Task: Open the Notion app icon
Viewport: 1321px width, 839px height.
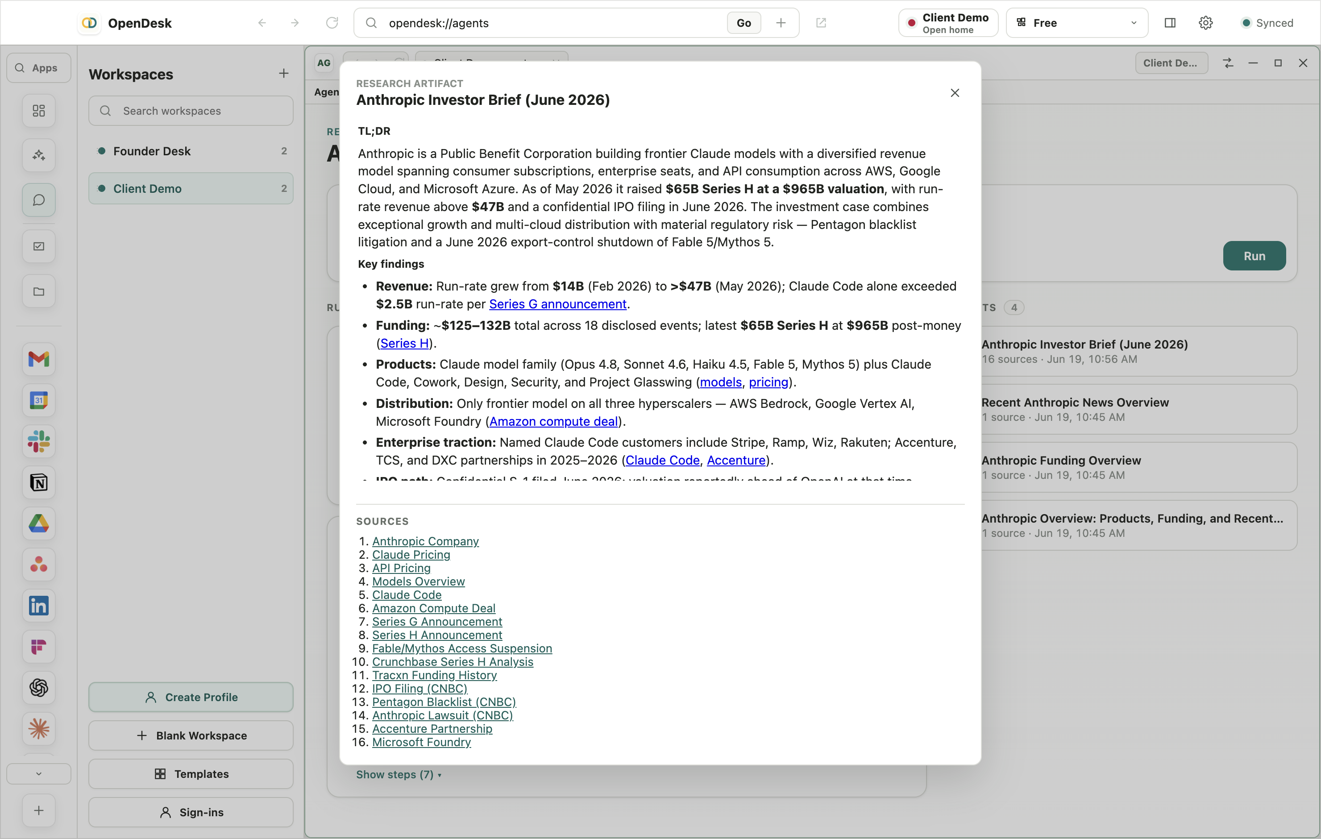Action: [x=38, y=483]
